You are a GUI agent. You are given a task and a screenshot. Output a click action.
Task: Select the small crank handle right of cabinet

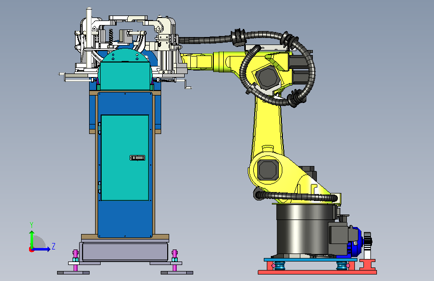coord(187,84)
